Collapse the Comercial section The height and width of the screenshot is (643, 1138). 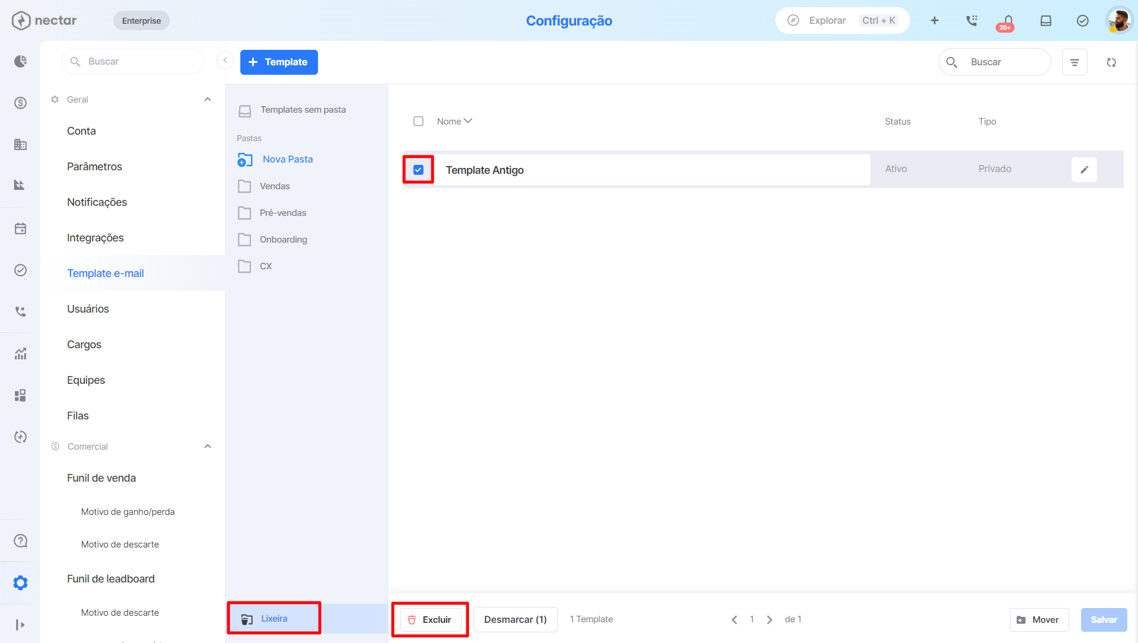click(208, 447)
